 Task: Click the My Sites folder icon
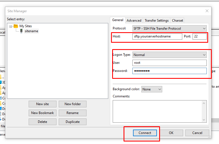[x=16, y=26]
